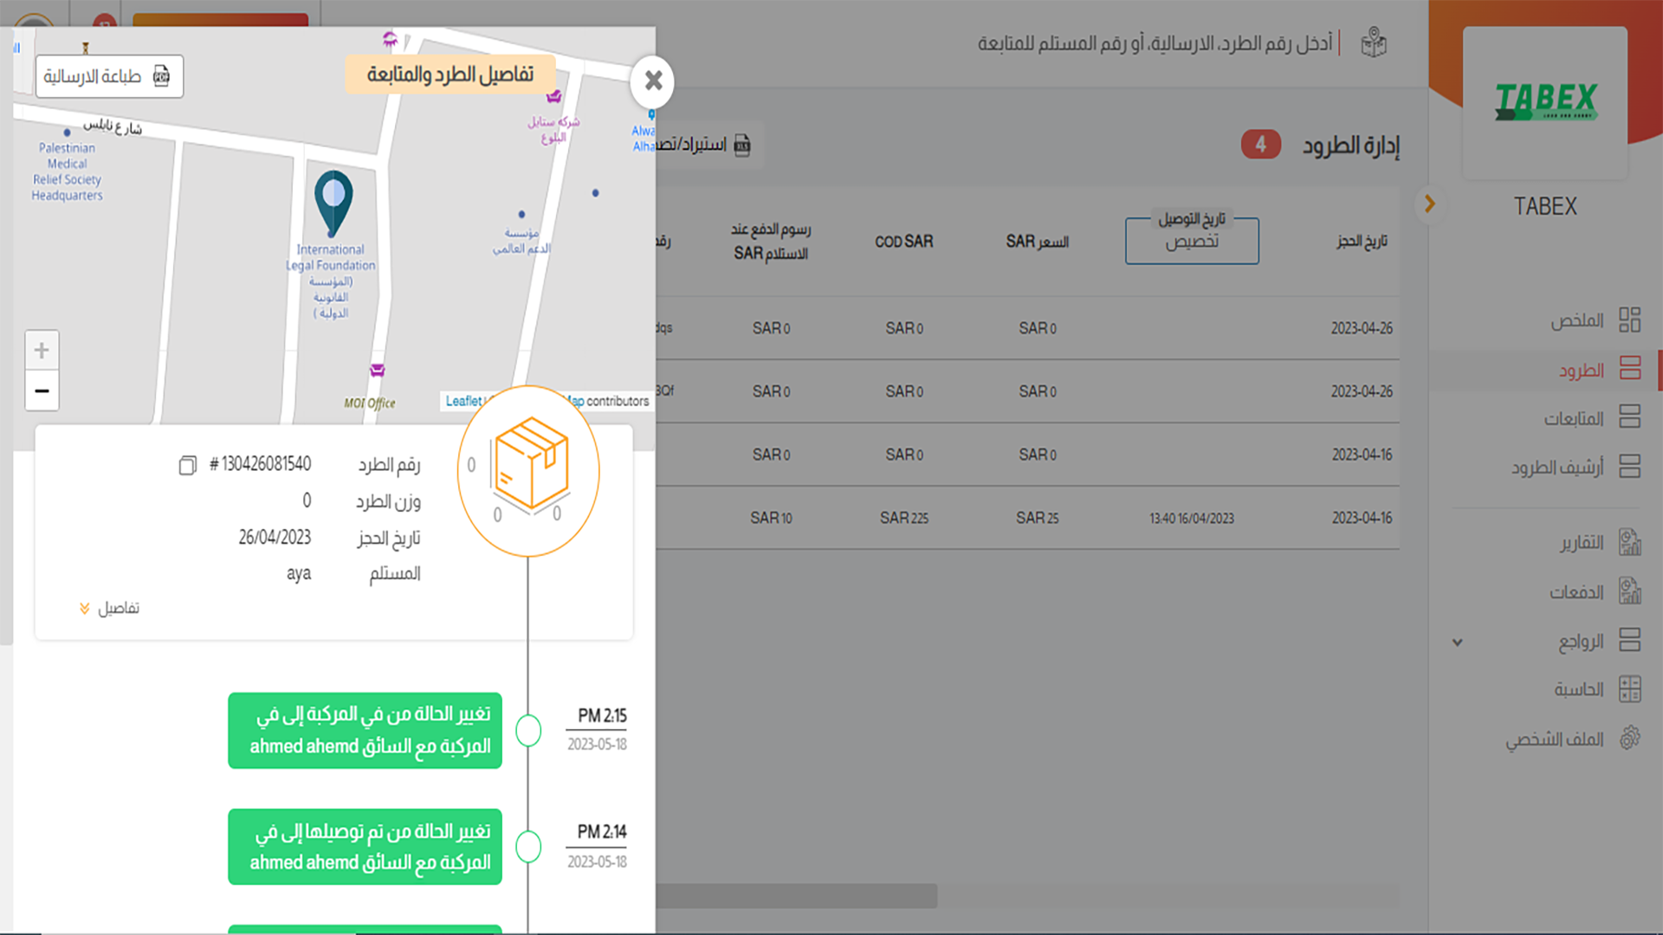Click the calculator sidebar icon
This screenshot has height=935, width=1663.
click(x=1629, y=689)
